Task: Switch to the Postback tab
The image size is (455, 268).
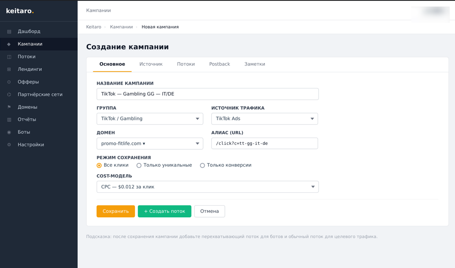Action: point(220,64)
